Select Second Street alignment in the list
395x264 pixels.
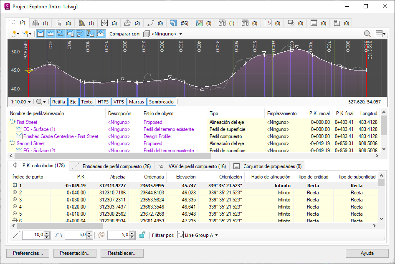[31, 143]
